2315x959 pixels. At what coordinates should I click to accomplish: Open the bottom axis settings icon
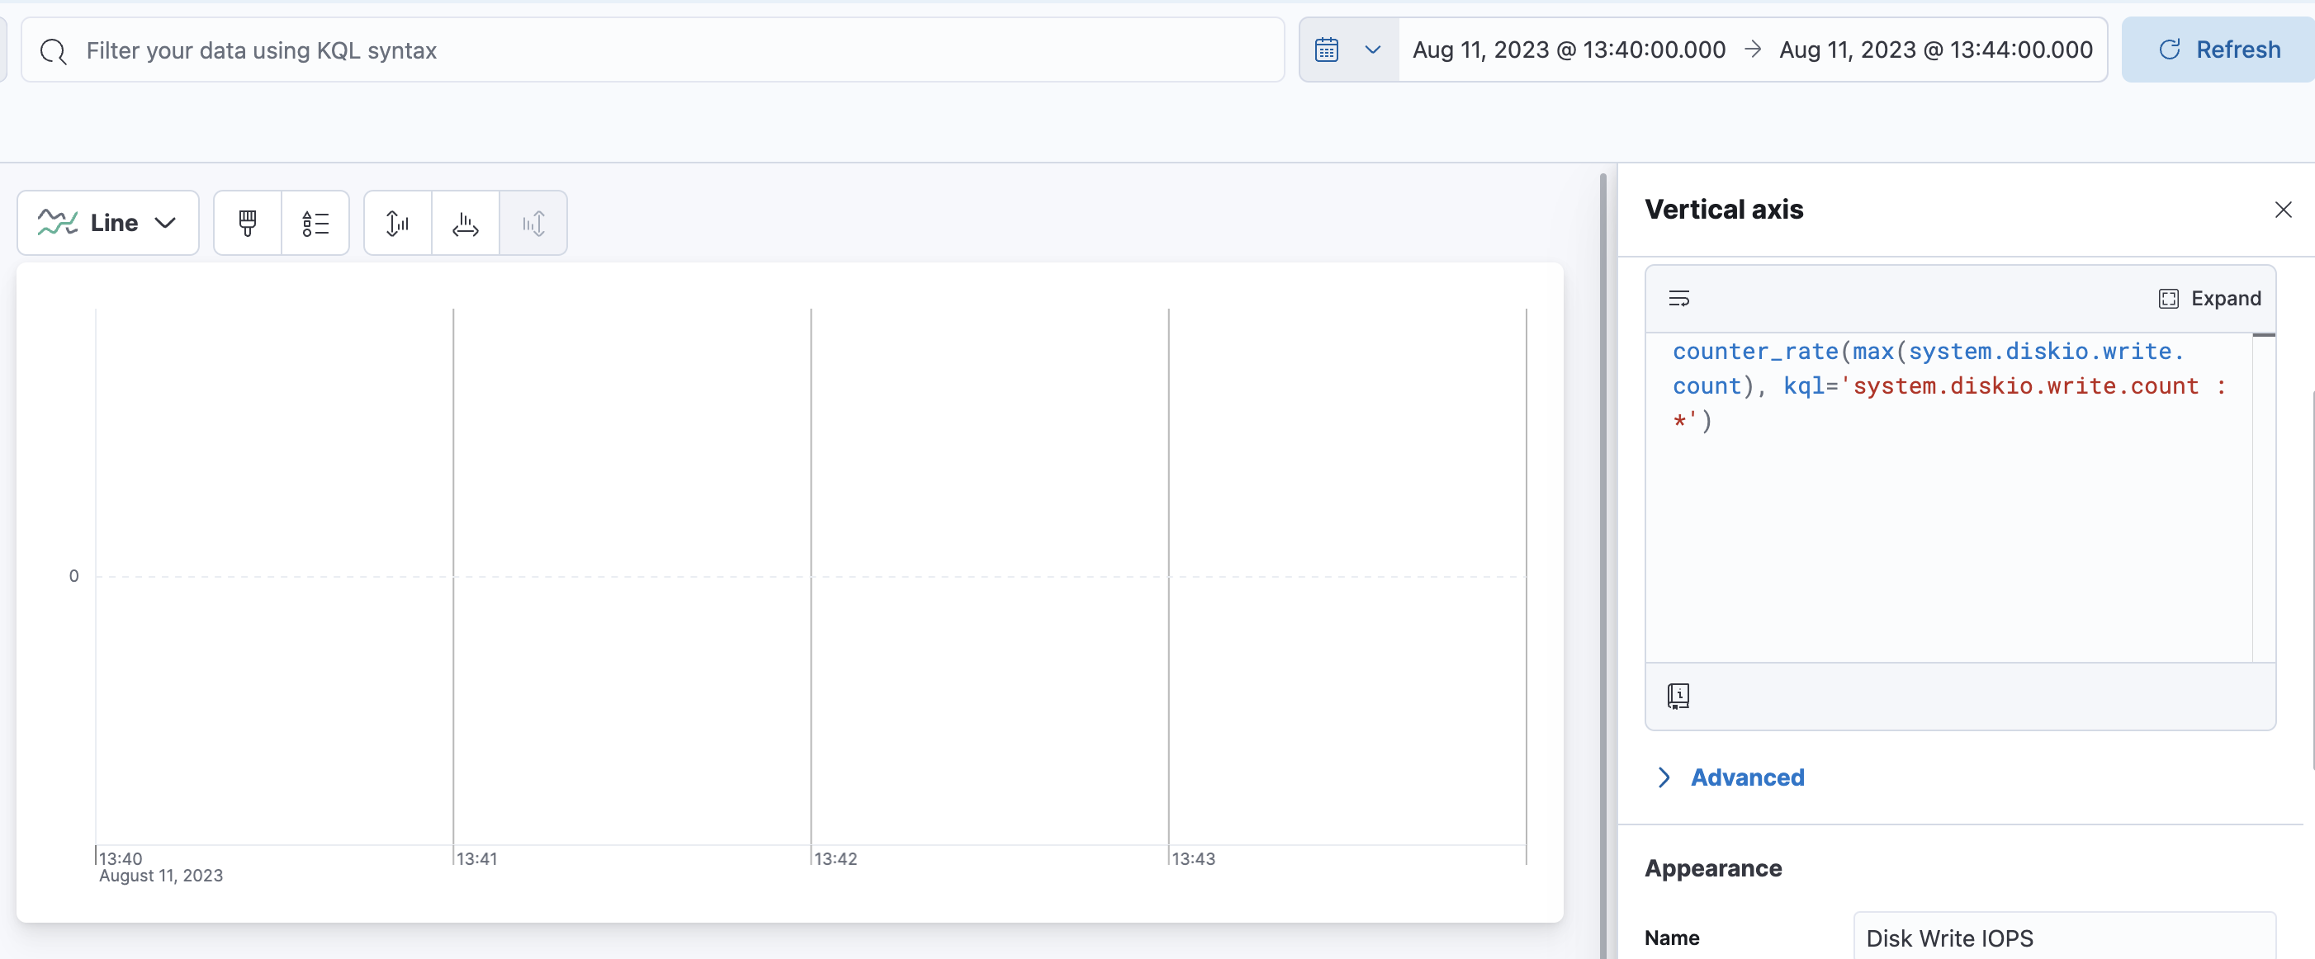(x=465, y=223)
